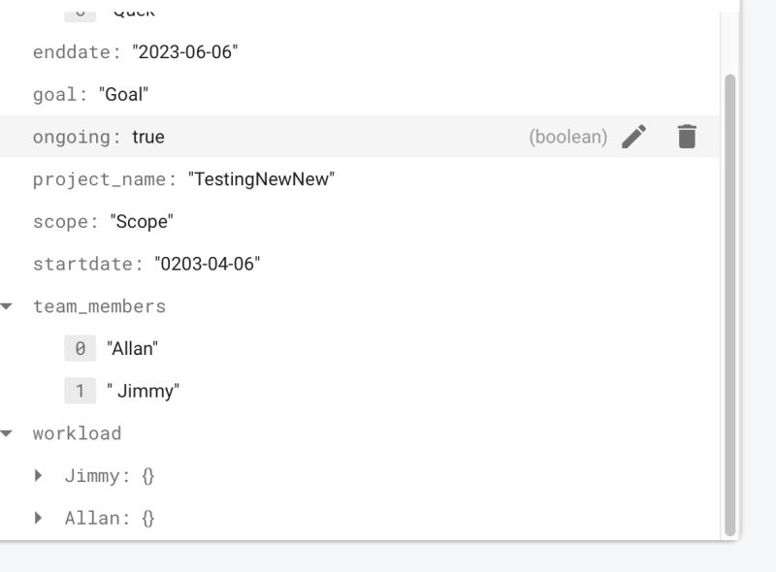The width and height of the screenshot is (776, 572).
Task: Click the edit pencil icon on ongoing row
Action: pos(634,138)
